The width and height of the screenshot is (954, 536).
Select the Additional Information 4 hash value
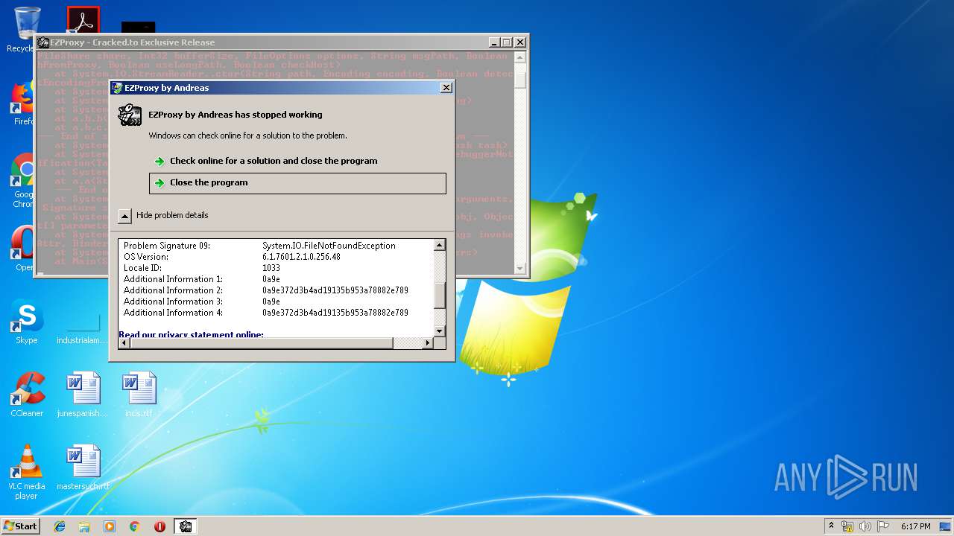tap(335, 313)
